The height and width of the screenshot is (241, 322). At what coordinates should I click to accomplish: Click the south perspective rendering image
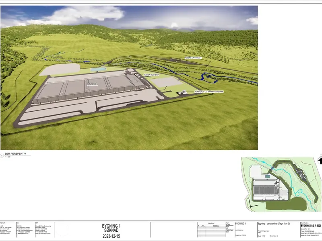point(129,78)
